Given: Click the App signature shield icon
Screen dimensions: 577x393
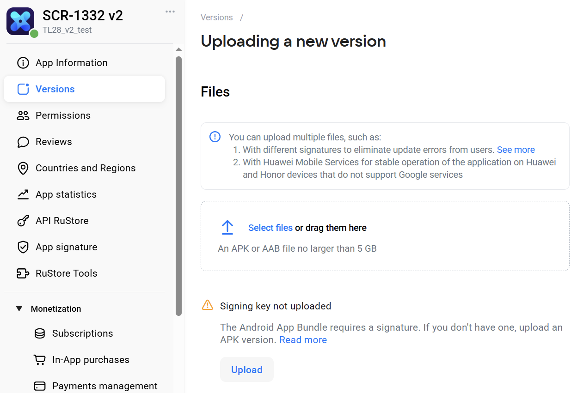Looking at the screenshot, I should point(23,247).
